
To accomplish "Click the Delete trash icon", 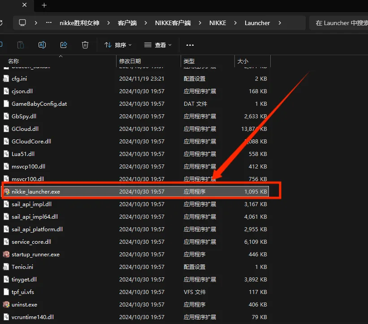I will [85, 45].
